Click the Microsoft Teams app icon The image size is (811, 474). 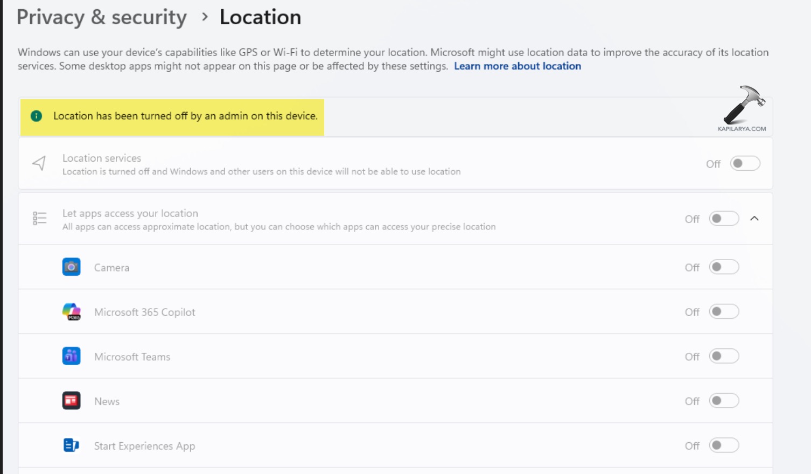pos(71,356)
